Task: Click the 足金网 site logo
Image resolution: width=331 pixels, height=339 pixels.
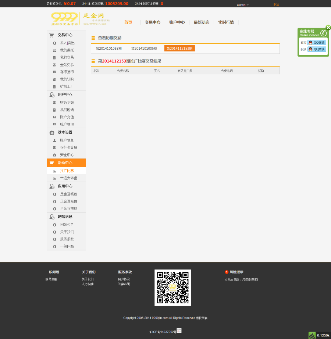Action: 81,19
